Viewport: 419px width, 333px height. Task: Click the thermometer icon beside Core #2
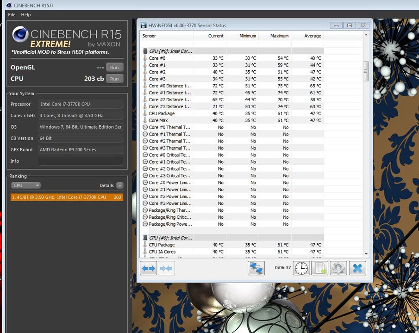[145, 72]
